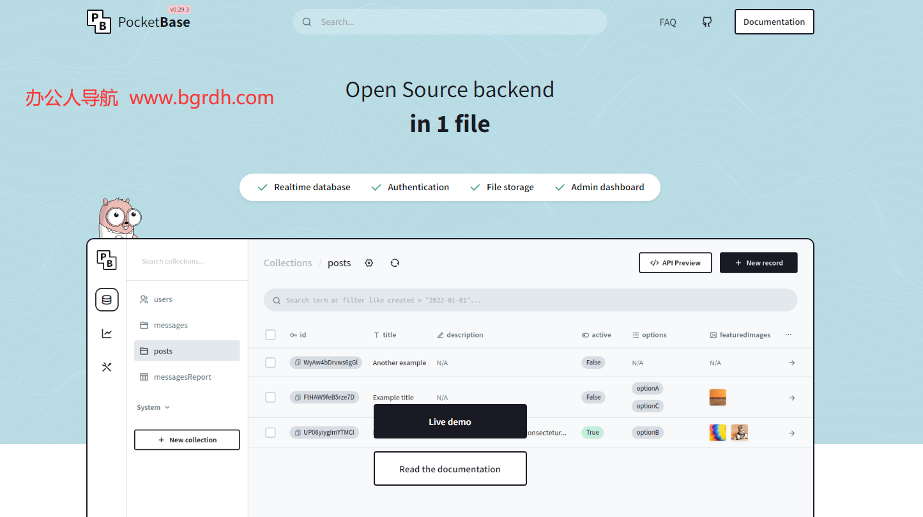Expand the System collections group
The width and height of the screenshot is (923, 517).
[153, 407]
